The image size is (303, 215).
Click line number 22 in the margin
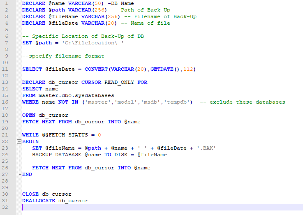coord(5,141)
